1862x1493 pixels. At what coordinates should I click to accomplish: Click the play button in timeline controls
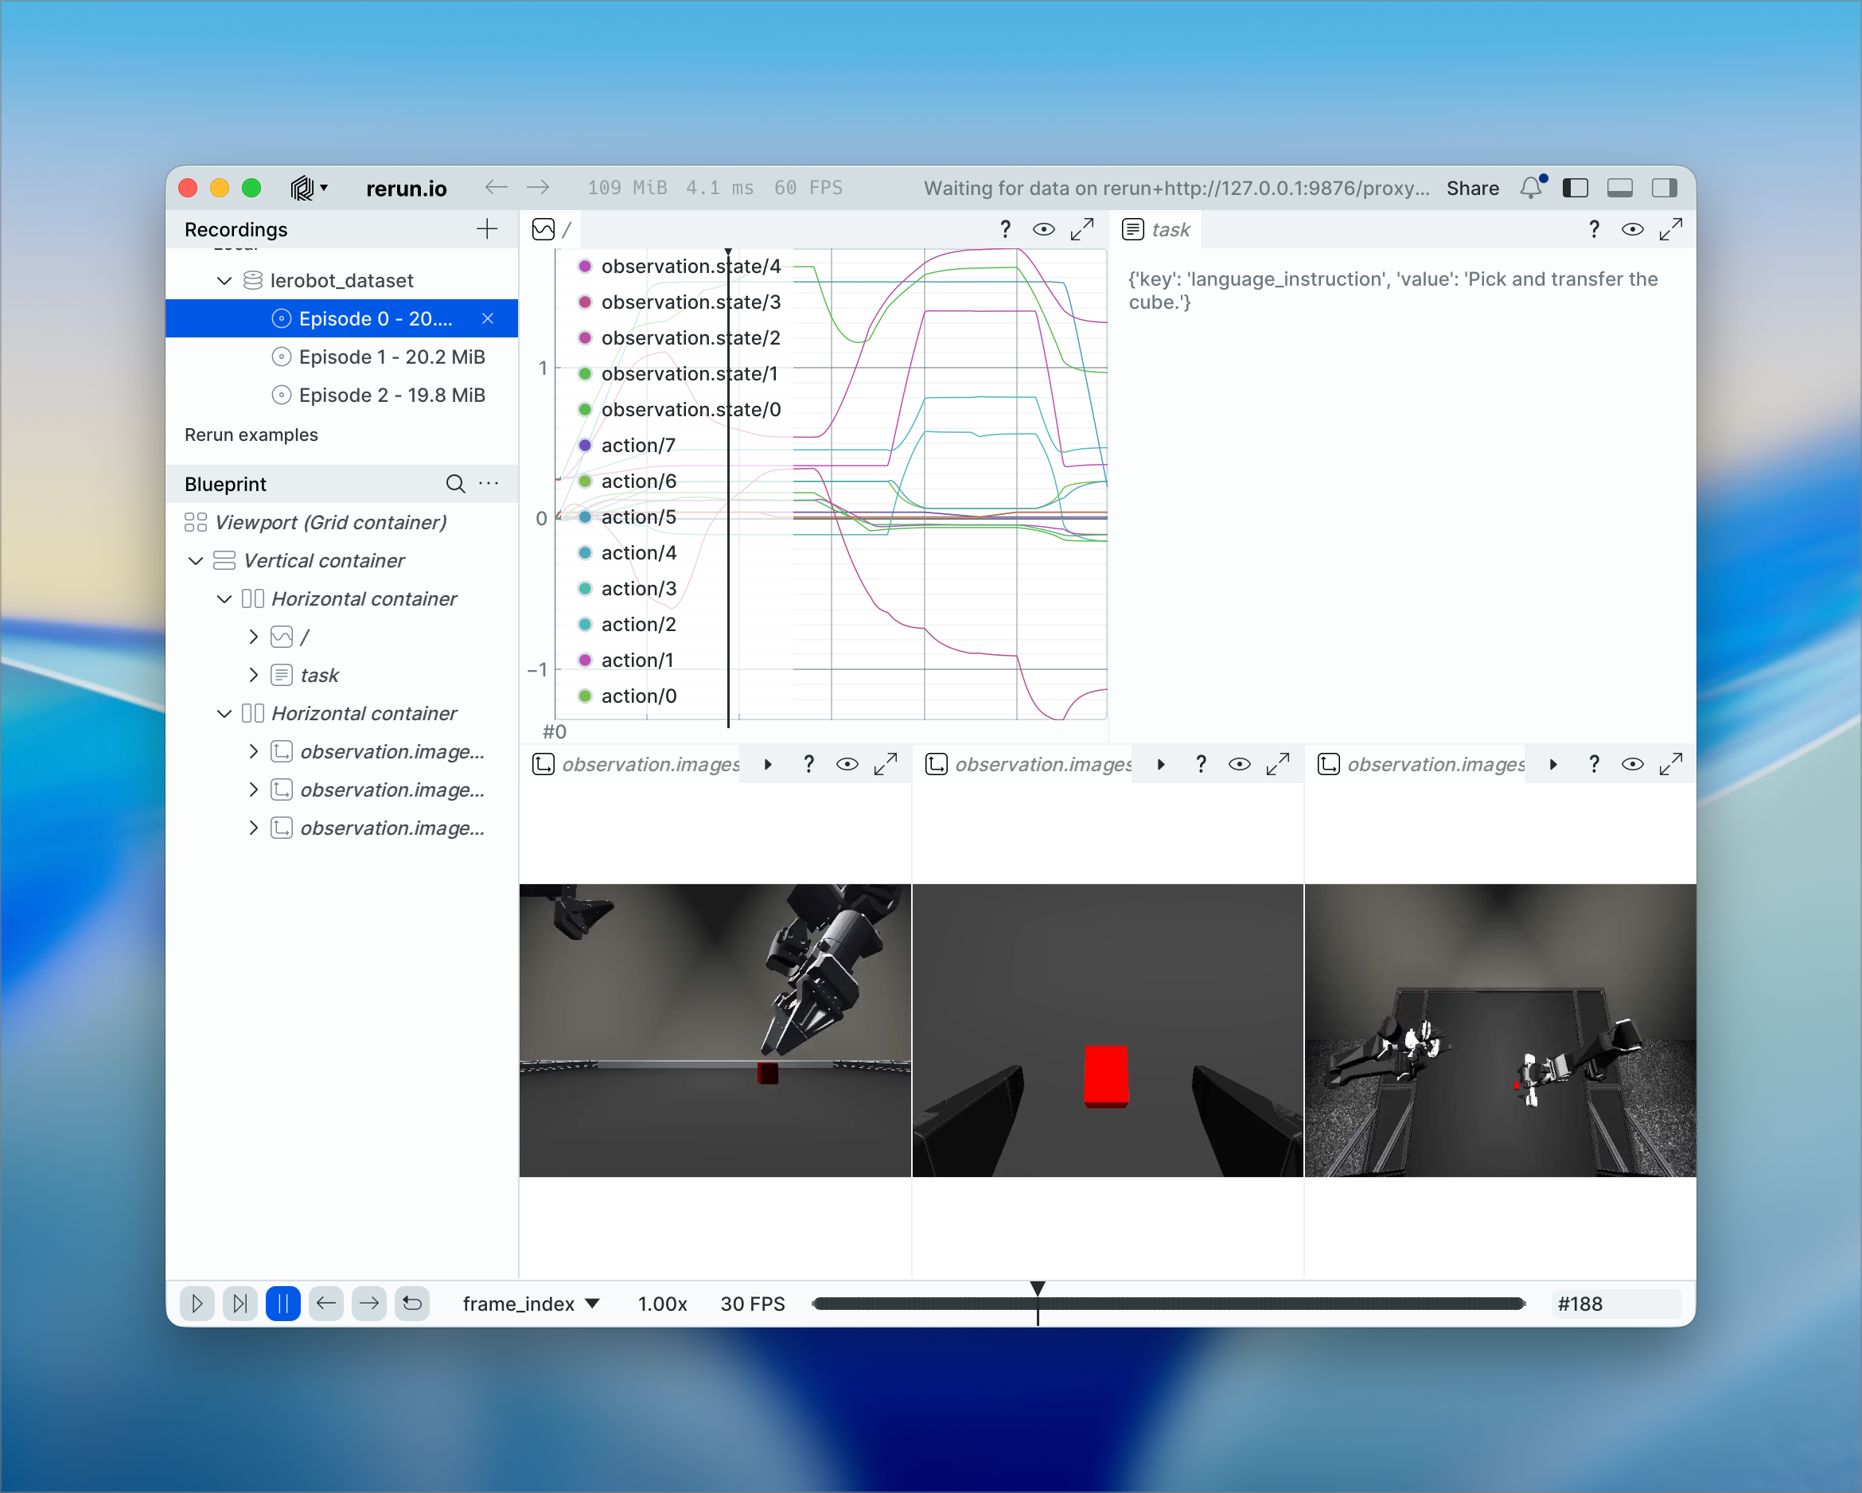pos(197,1303)
